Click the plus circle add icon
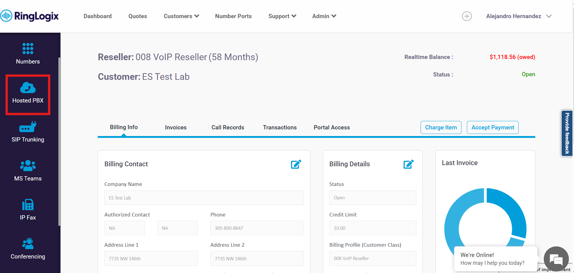 (x=467, y=16)
